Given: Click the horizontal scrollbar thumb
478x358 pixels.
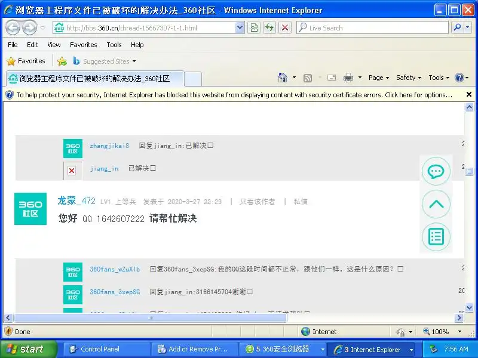Looking at the screenshot, I should (151, 318).
